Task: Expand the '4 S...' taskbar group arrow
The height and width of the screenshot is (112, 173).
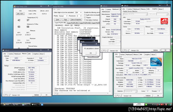Action: click(x=30, y=105)
